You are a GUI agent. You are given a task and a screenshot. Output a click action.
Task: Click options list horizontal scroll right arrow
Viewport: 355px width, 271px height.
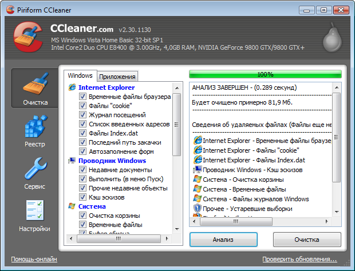pos(167,238)
